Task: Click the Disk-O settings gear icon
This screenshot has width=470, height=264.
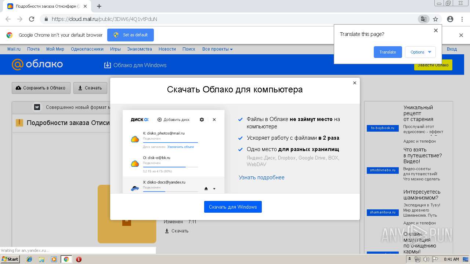Action: coord(202,120)
